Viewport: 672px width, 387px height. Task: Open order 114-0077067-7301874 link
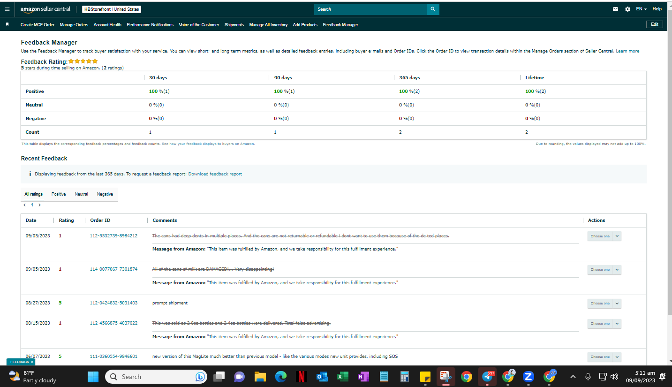tap(113, 269)
